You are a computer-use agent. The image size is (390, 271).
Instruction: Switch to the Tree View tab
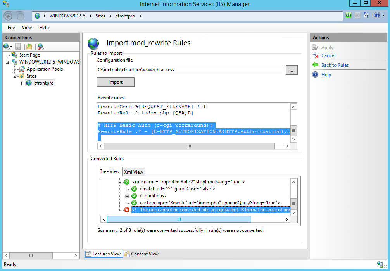[x=109, y=171]
